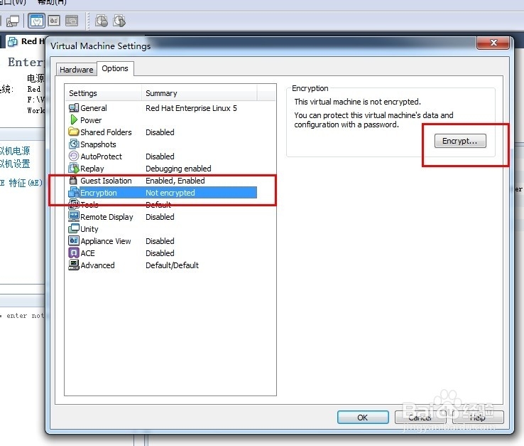The height and width of the screenshot is (446, 524).
Task: Click the Snapshots icon
Action: (74, 144)
